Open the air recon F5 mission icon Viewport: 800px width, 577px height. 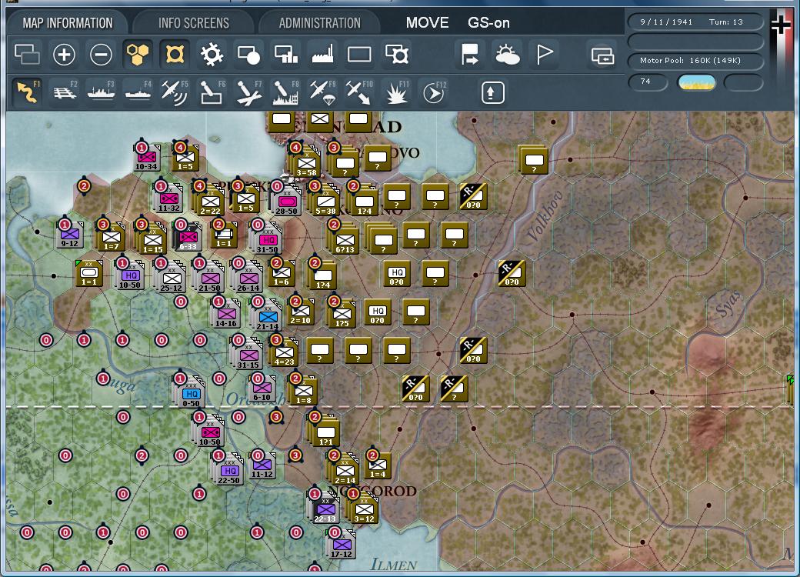[x=173, y=92]
